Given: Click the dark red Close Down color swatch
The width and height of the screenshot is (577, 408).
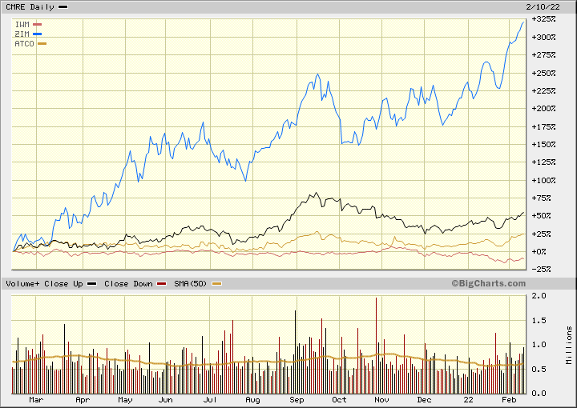Looking at the screenshot, I should coord(162,283).
